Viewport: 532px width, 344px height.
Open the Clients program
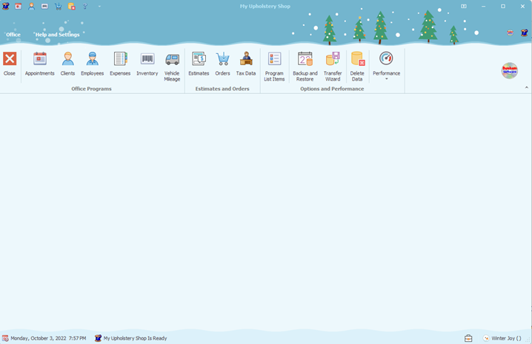click(67, 64)
